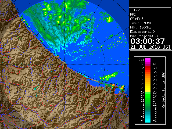The image size is (172, 129).
Task: Pick the cyan -4 to -1 dBZ legend color
Action: pos(148,120)
